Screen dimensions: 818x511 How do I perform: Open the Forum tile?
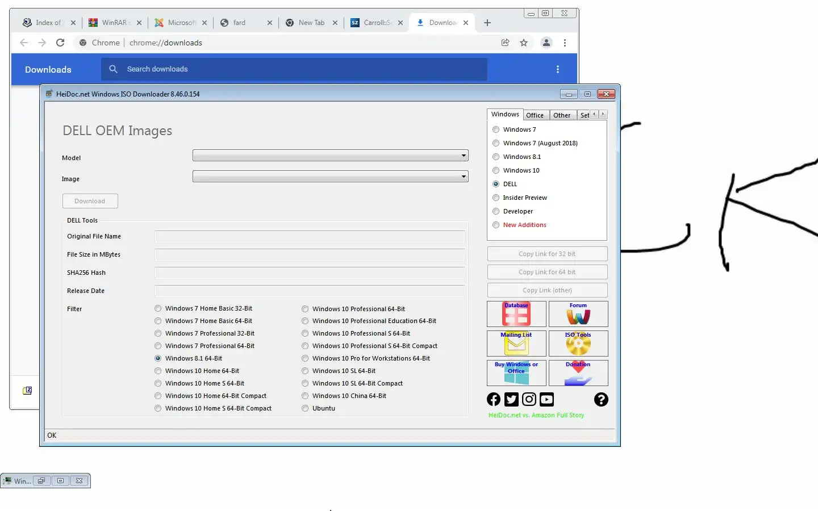(x=578, y=314)
